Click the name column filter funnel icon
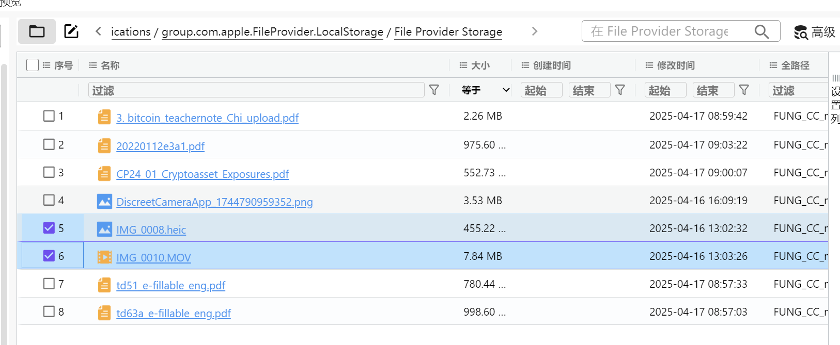Screen dimensions: 840x345 (x=434, y=90)
